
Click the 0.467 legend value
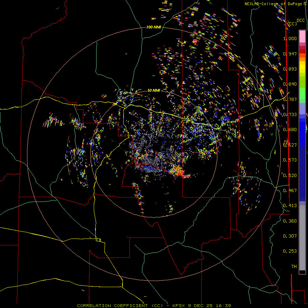pos(290,190)
